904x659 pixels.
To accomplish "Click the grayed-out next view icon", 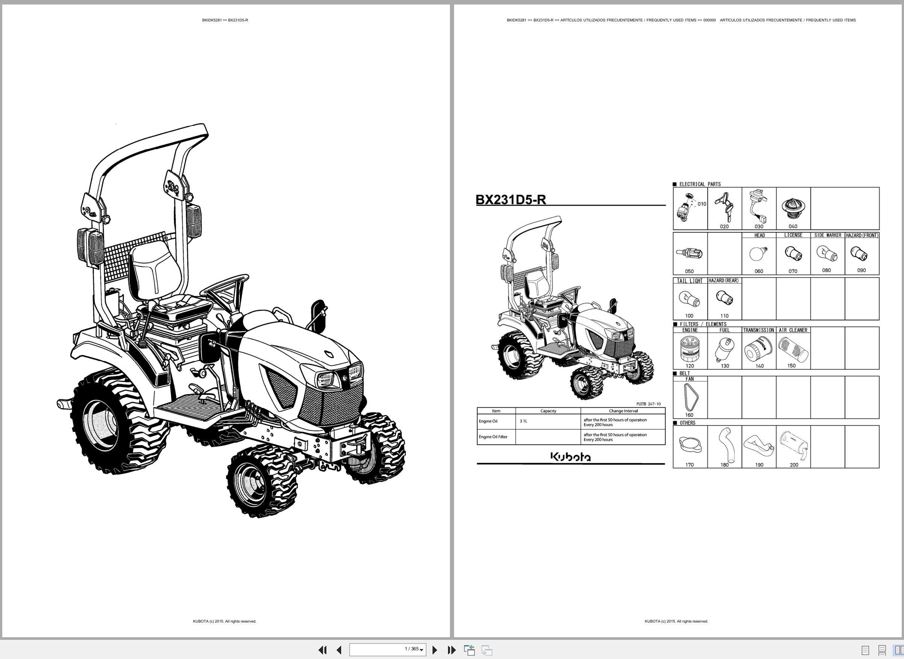I will (x=486, y=650).
